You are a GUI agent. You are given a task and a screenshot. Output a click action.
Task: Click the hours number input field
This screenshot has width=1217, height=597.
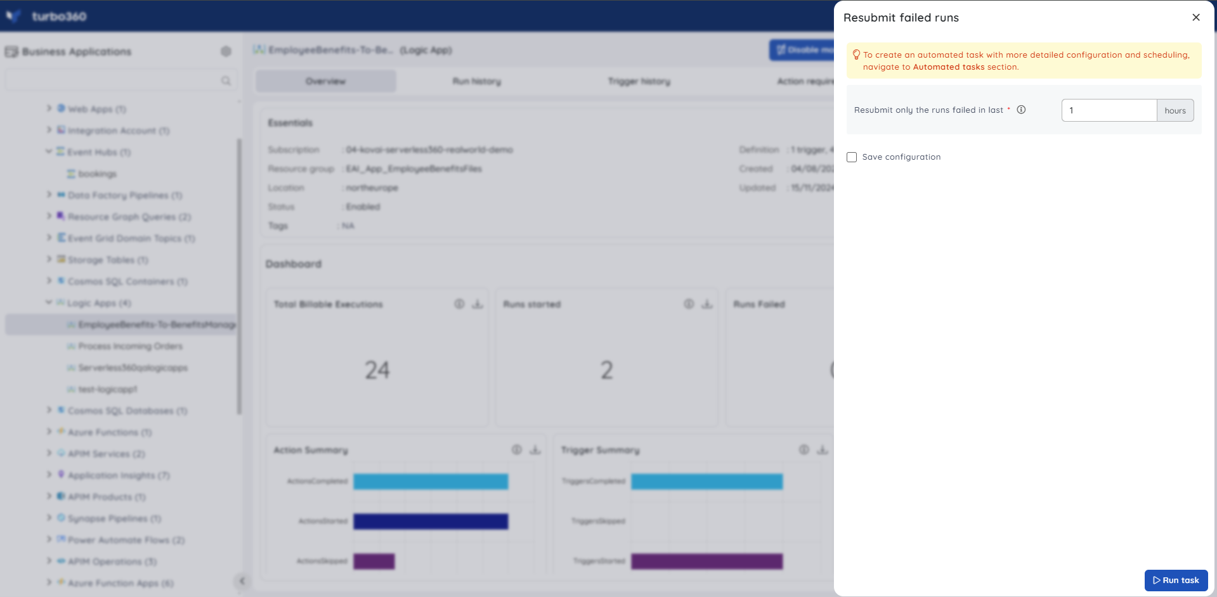pyautogui.click(x=1109, y=110)
